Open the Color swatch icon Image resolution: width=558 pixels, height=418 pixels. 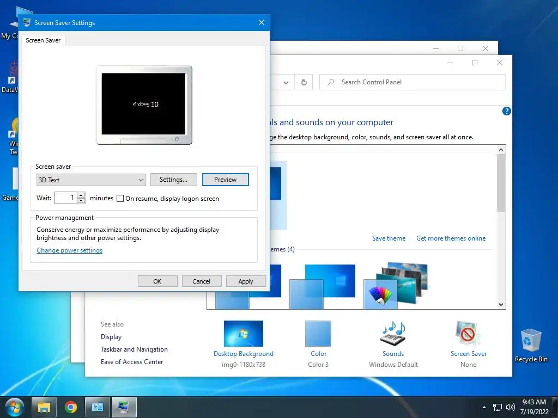(x=318, y=334)
